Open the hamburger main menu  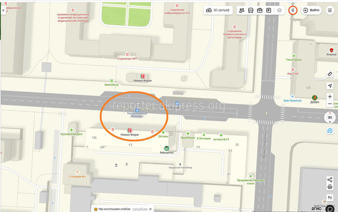330,10
